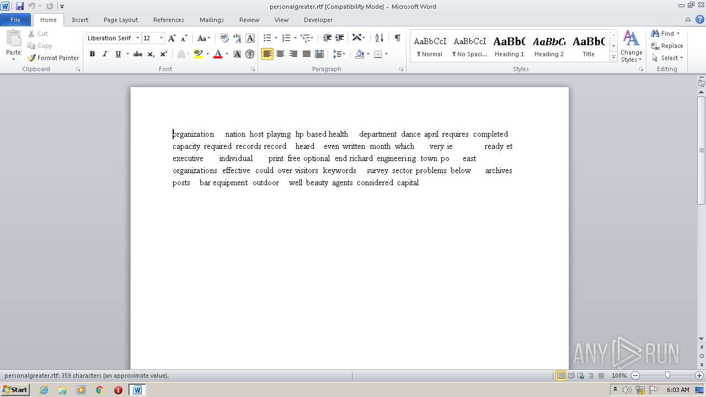Toggle Underline formatting

[117, 54]
